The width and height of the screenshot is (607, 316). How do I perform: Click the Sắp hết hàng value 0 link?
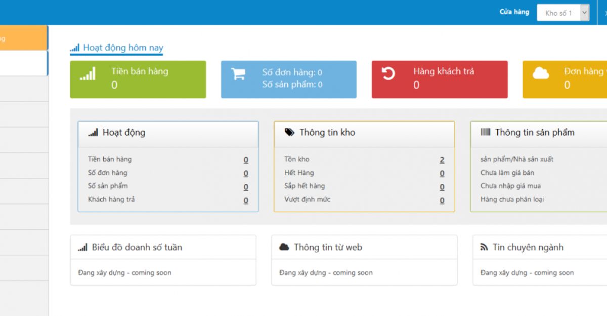tap(442, 187)
